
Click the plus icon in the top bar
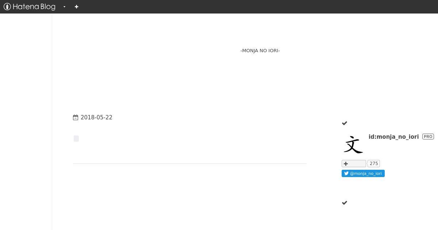click(76, 7)
